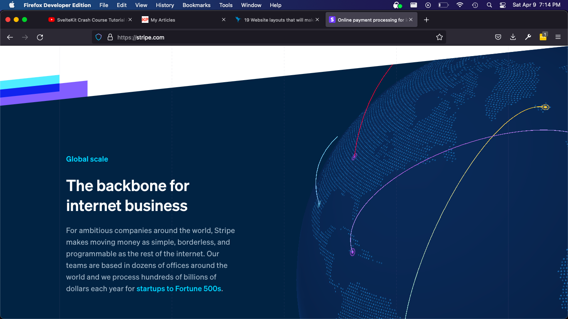This screenshot has height=319, width=568.
Task: Open a new tab with plus button
Action: tap(426, 20)
